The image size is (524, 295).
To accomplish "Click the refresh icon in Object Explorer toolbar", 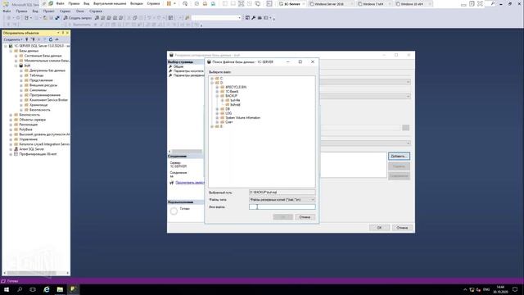I will point(51,39).
